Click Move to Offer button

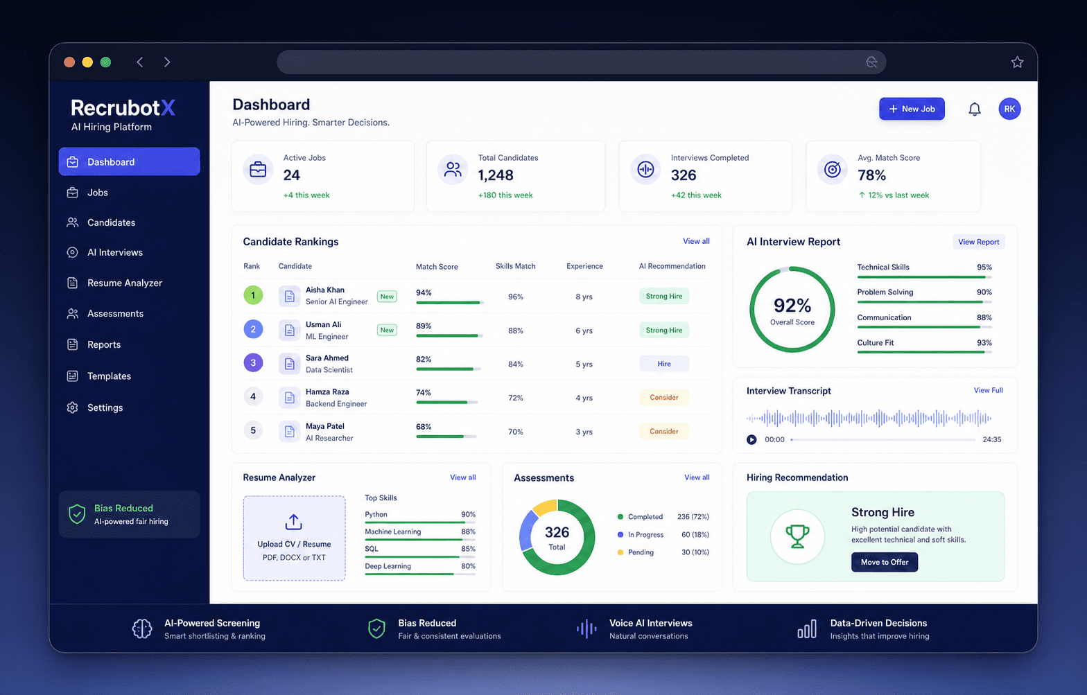point(885,562)
